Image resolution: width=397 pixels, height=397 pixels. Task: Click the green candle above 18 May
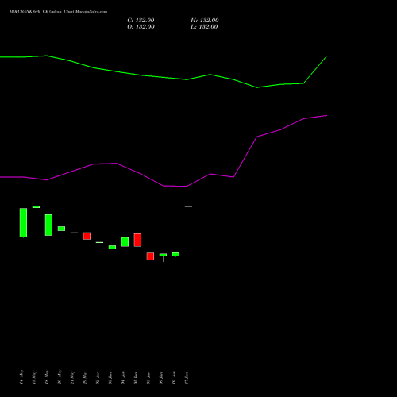[48, 225]
